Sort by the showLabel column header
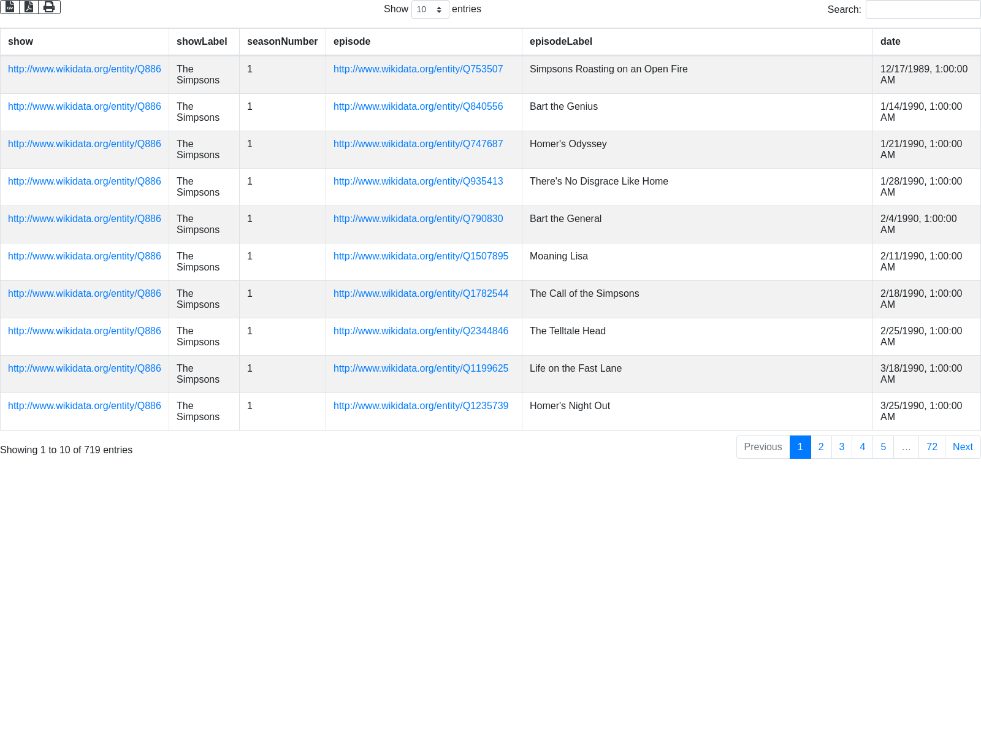 (202, 42)
